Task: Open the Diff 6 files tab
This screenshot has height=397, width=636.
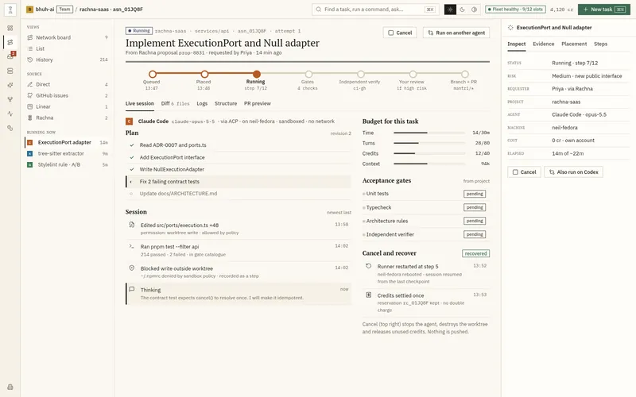Action: 175,104
